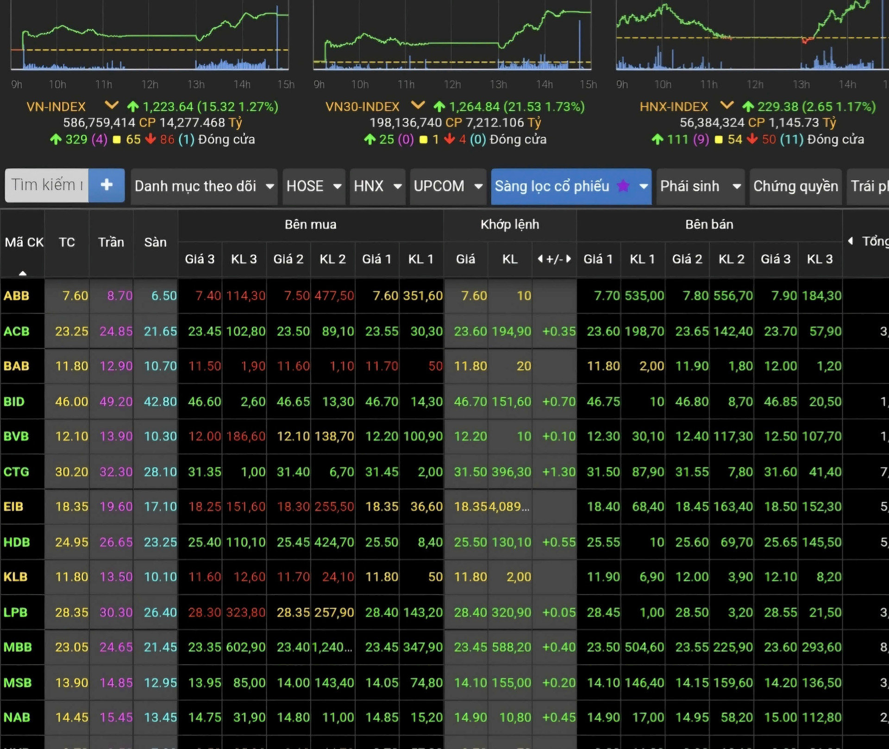Open the VN-INDEX intraday chart

pos(150,35)
